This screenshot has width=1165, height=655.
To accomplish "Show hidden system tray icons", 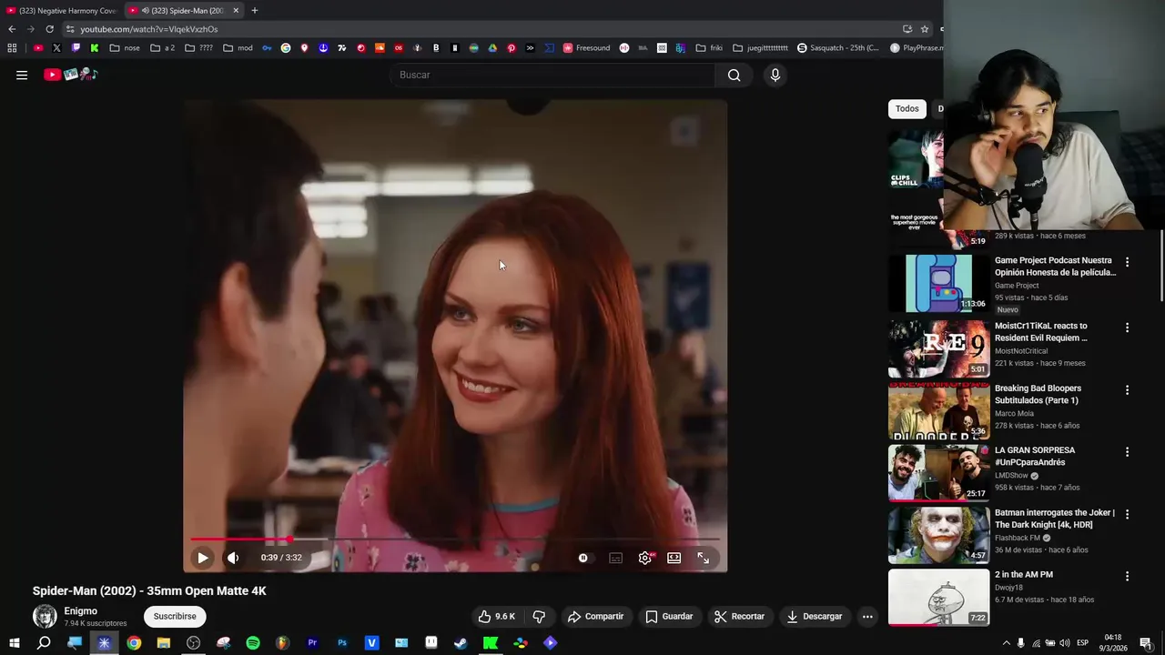I will [x=1006, y=643].
